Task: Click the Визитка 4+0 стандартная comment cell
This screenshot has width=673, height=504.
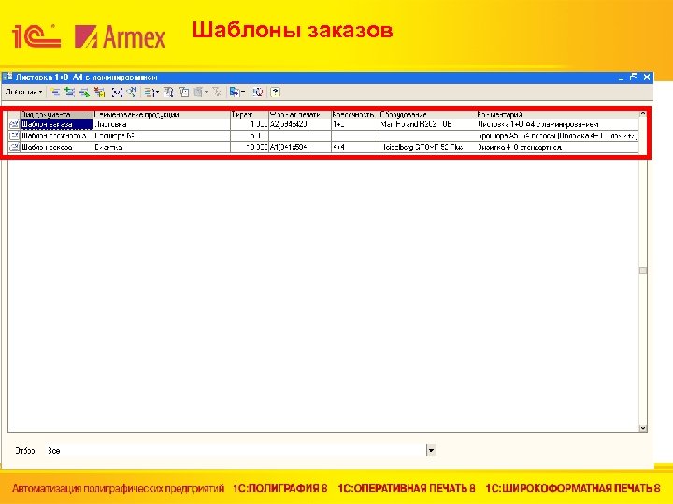Action: click(x=557, y=147)
